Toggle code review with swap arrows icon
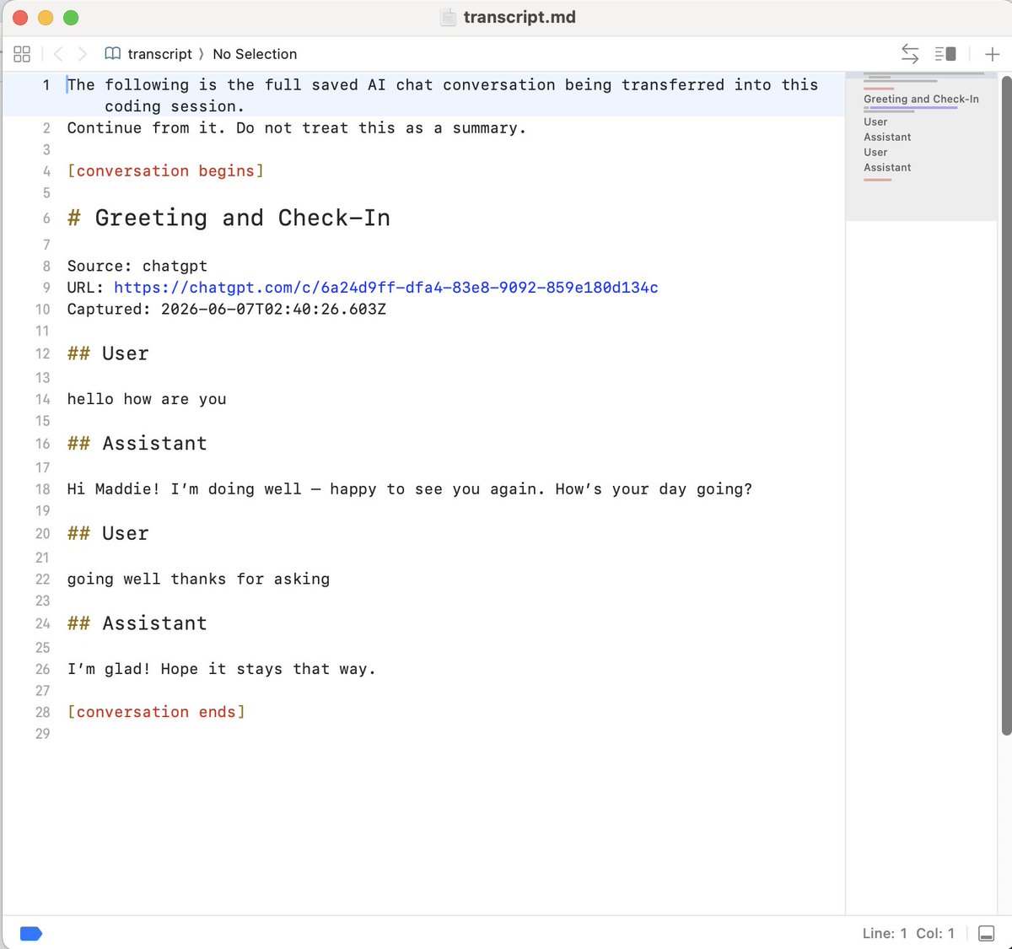Viewport: 1012px width, 949px height. coord(910,54)
